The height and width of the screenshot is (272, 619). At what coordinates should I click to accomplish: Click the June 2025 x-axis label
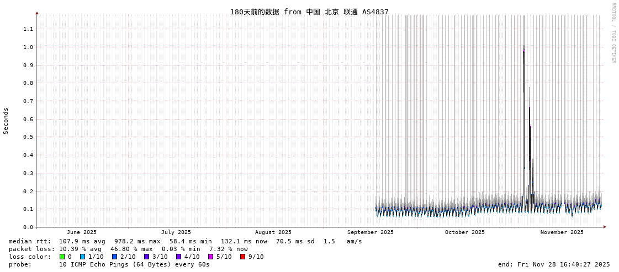[82, 232]
